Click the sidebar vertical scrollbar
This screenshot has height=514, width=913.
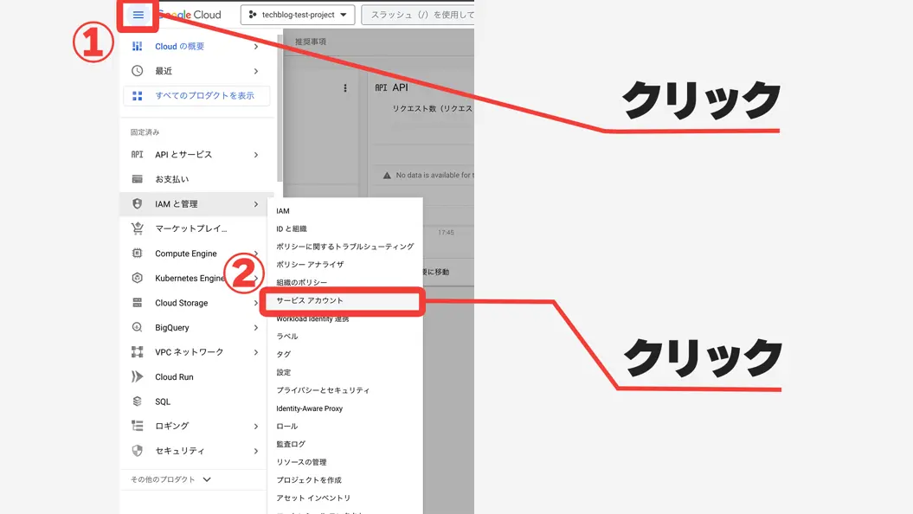(x=280, y=108)
